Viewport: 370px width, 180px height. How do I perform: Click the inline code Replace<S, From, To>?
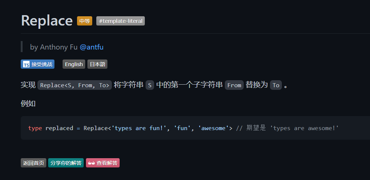tap(74, 85)
